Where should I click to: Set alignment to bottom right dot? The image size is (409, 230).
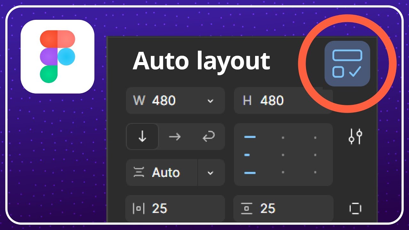(315, 172)
